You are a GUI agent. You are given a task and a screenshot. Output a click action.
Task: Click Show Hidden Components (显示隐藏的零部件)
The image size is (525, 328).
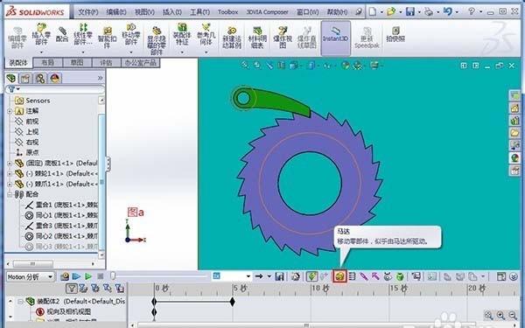click(157, 40)
